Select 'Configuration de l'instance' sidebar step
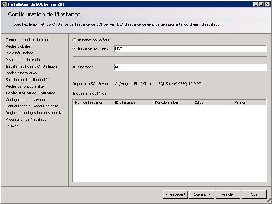 [x=31, y=93]
